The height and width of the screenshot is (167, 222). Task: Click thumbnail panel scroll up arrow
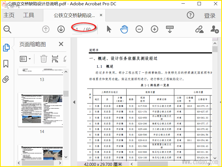coord(66,72)
